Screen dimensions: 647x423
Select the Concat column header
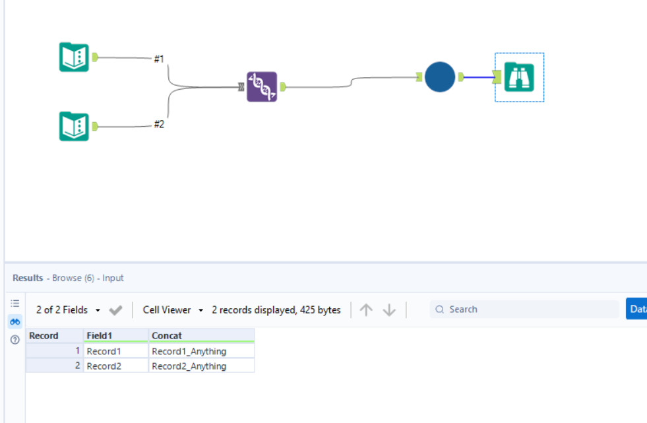168,335
